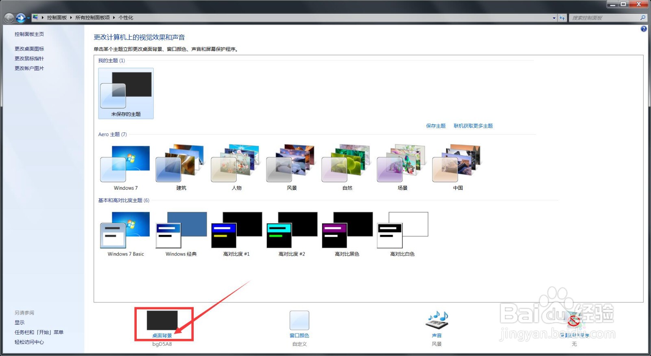Screen dimensions: 651x356
Task: Go back with the Back arrow button
Action: pos(9,18)
